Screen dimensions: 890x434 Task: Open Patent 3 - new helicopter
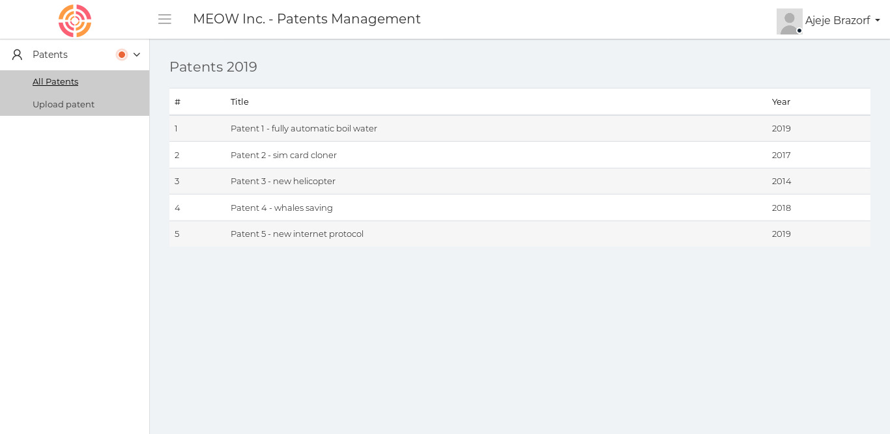click(283, 181)
